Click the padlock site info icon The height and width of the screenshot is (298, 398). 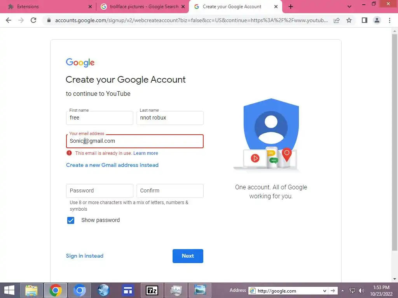point(49,20)
